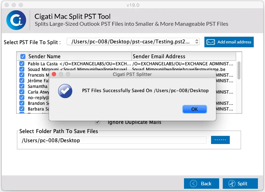The height and width of the screenshot is (192, 265).
Task: Uncheck the Brandon row checkbox
Action: click(x=21, y=103)
